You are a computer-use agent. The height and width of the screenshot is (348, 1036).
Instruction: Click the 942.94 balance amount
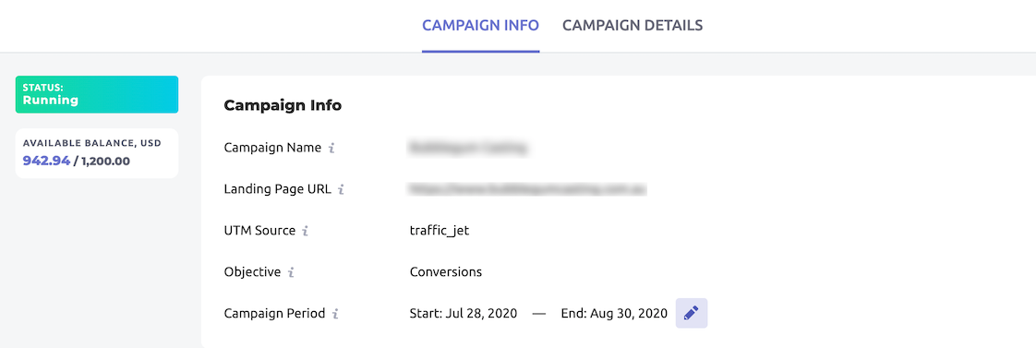point(46,161)
